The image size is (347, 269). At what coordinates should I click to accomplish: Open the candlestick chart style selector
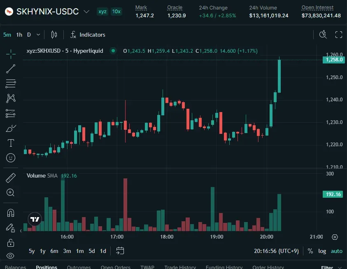[54, 35]
